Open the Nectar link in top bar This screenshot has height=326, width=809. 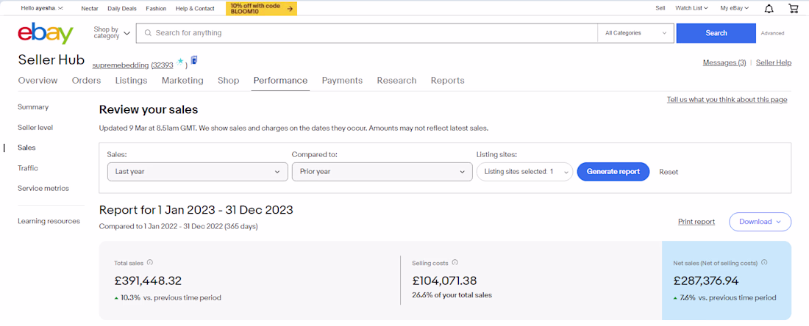[90, 8]
